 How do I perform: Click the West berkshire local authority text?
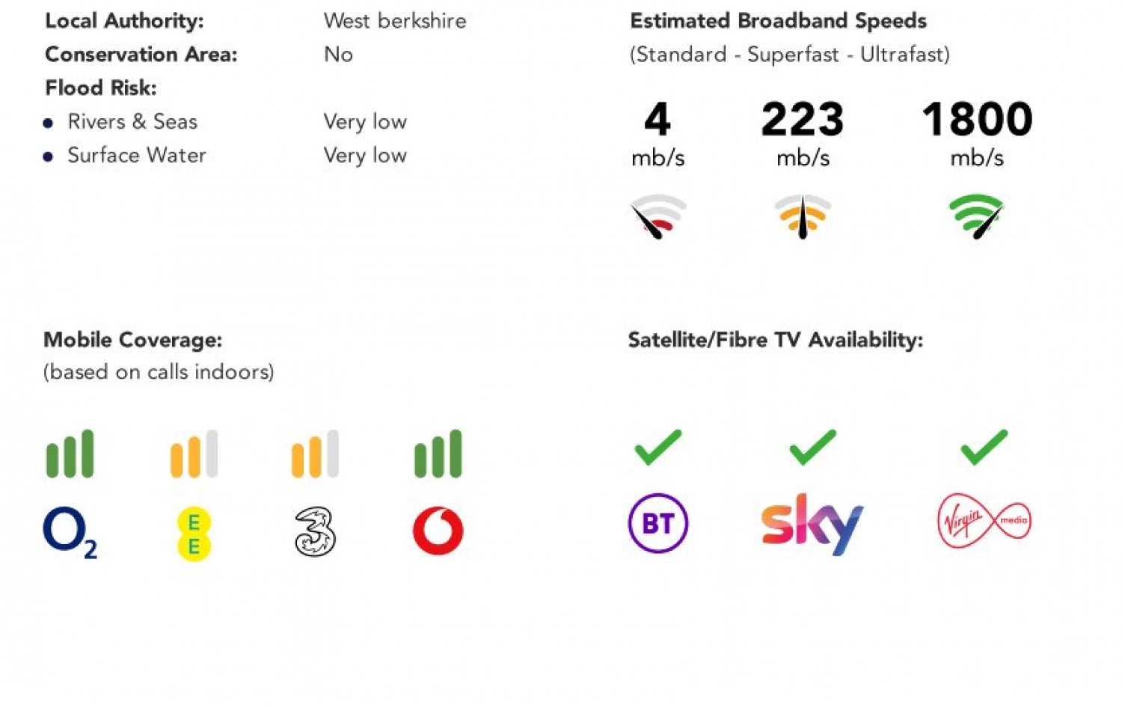395,21
